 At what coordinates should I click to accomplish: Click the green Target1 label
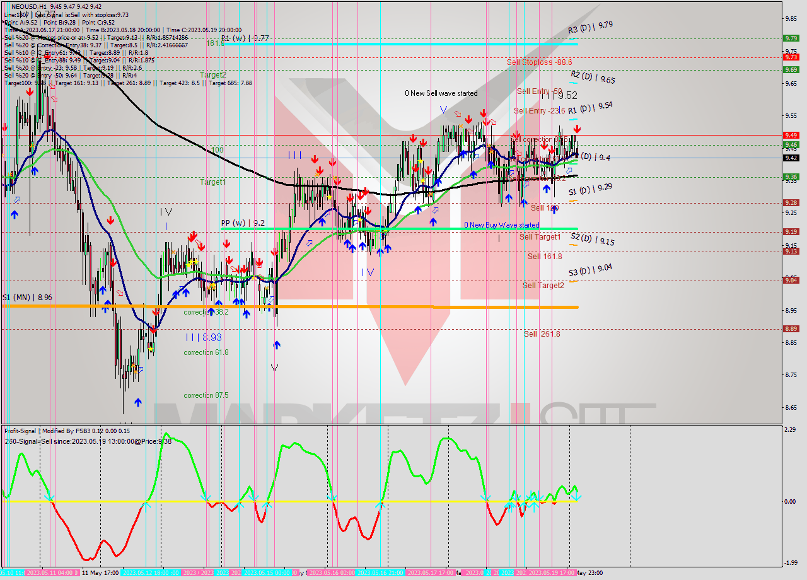(213, 182)
